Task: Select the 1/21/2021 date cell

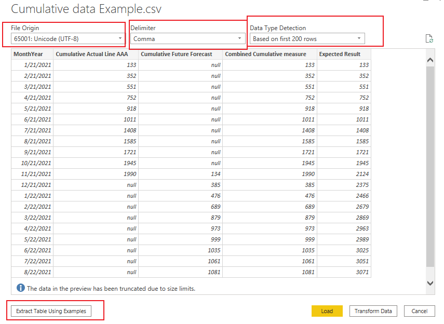Action: 32,65
